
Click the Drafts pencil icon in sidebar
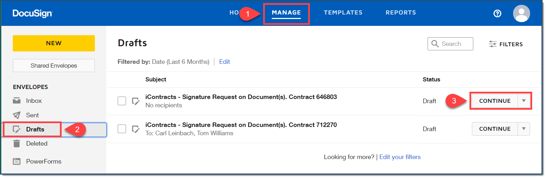[x=17, y=129]
